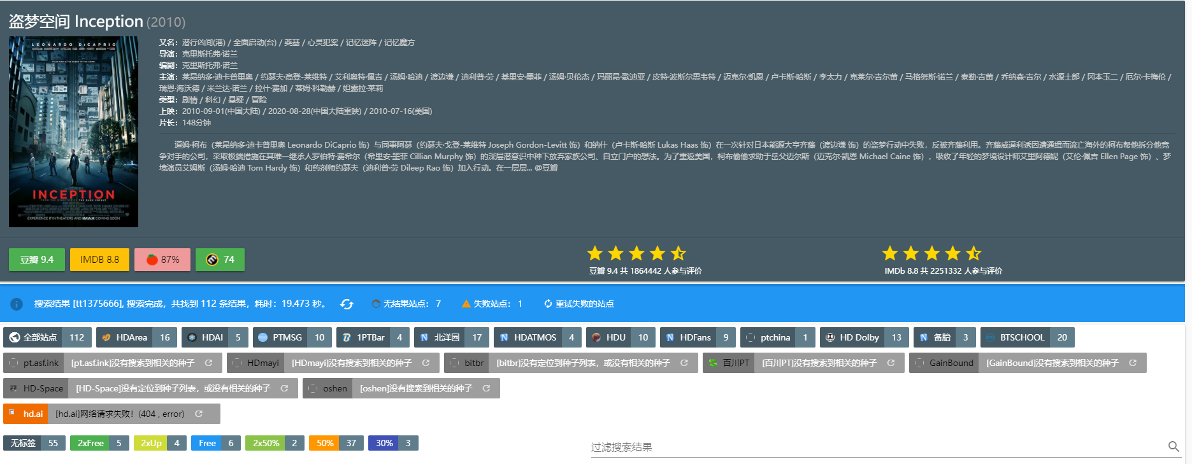Retry search icon for 百川PT
Image resolution: width=1192 pixels, height=464 pixels.
891,363
